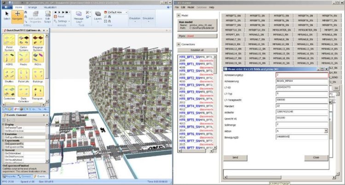Activate the Select arrow tool

[x=7, y=16]
